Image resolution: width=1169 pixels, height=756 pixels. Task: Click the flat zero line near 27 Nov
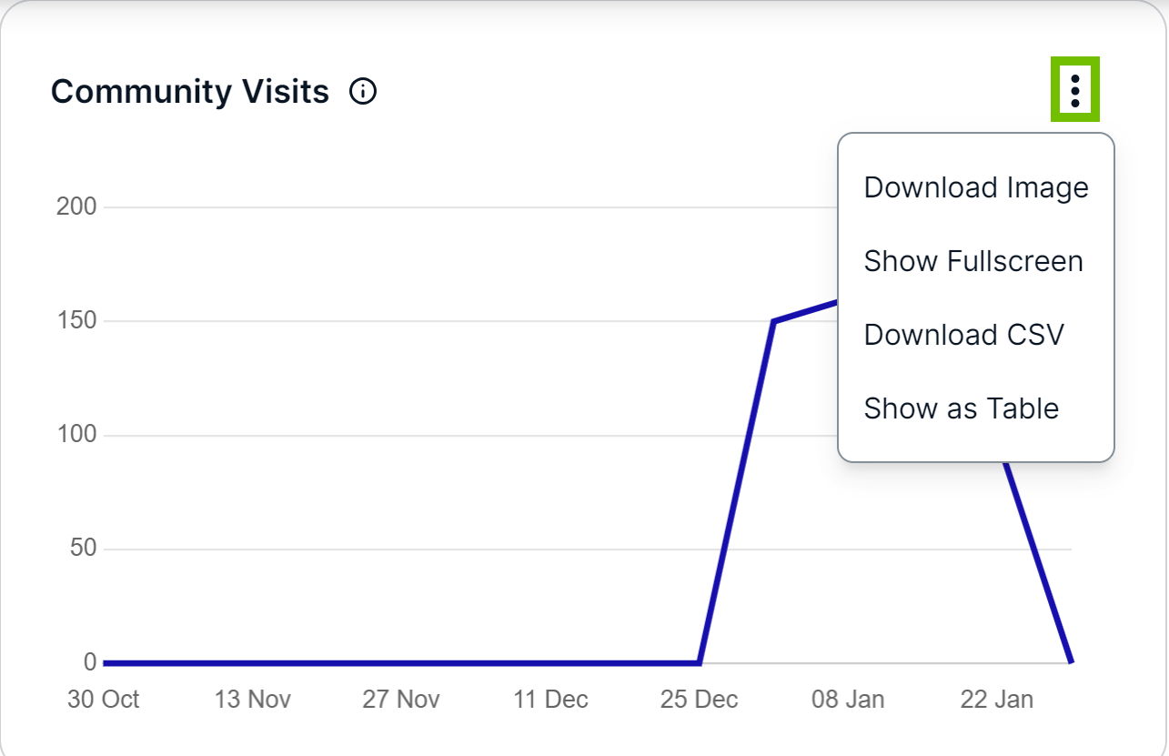tap(401, 662)
